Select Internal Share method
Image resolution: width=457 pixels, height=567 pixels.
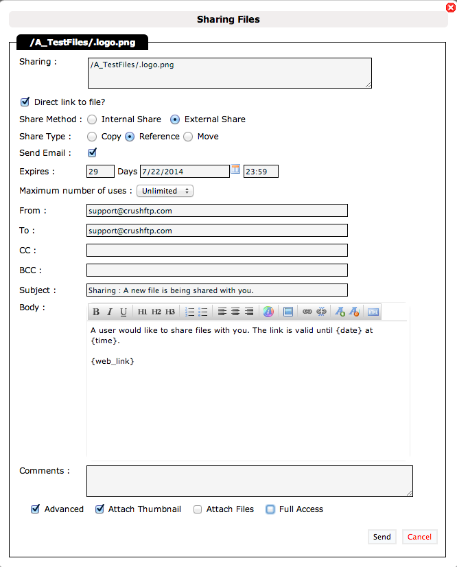pos(92,119)
